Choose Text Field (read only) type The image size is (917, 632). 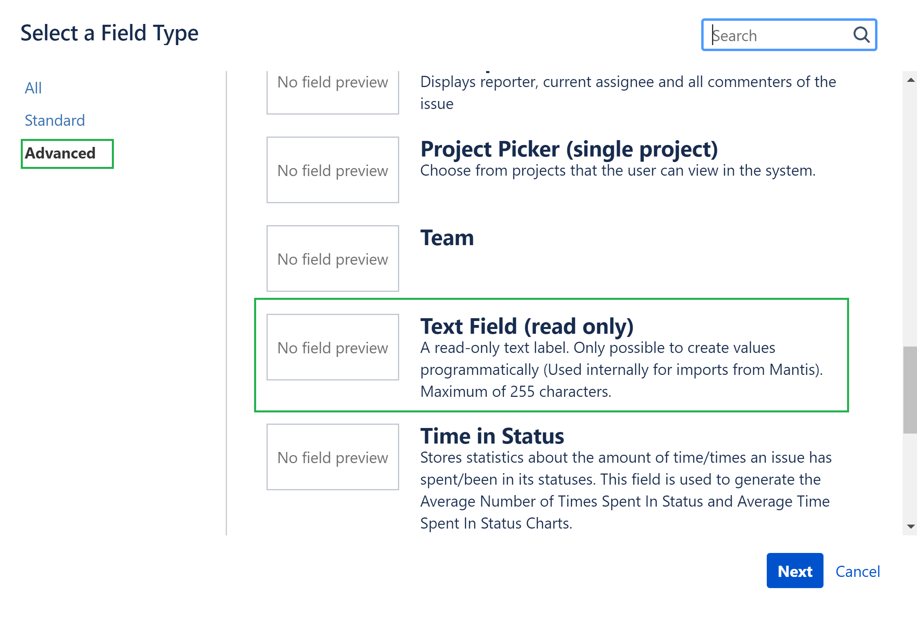tap(551, 355)
